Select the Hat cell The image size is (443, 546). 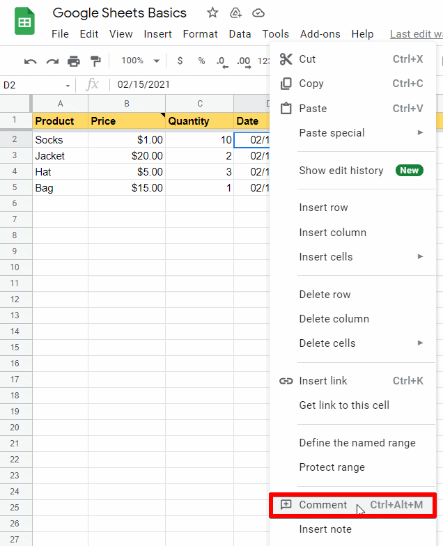pyautogui.click(x=60, y=171)
